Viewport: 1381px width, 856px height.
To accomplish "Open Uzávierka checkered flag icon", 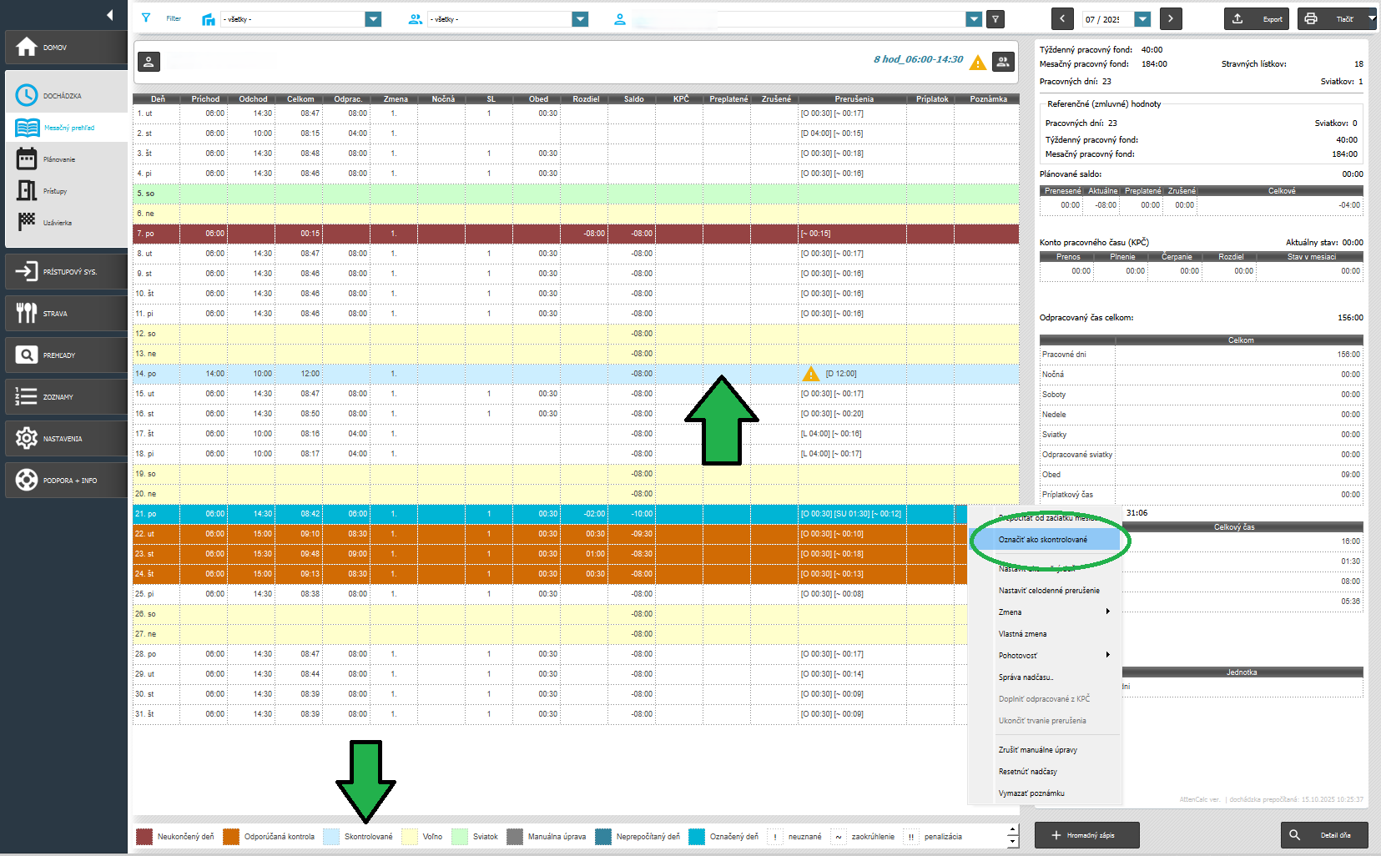I will click(27, 222).
